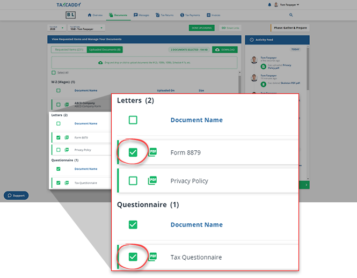Screen dimensions: 357x278
Task: Expand the Tom Taxpayer account menu
Action: pyautogui.click(x=289, y=4)
